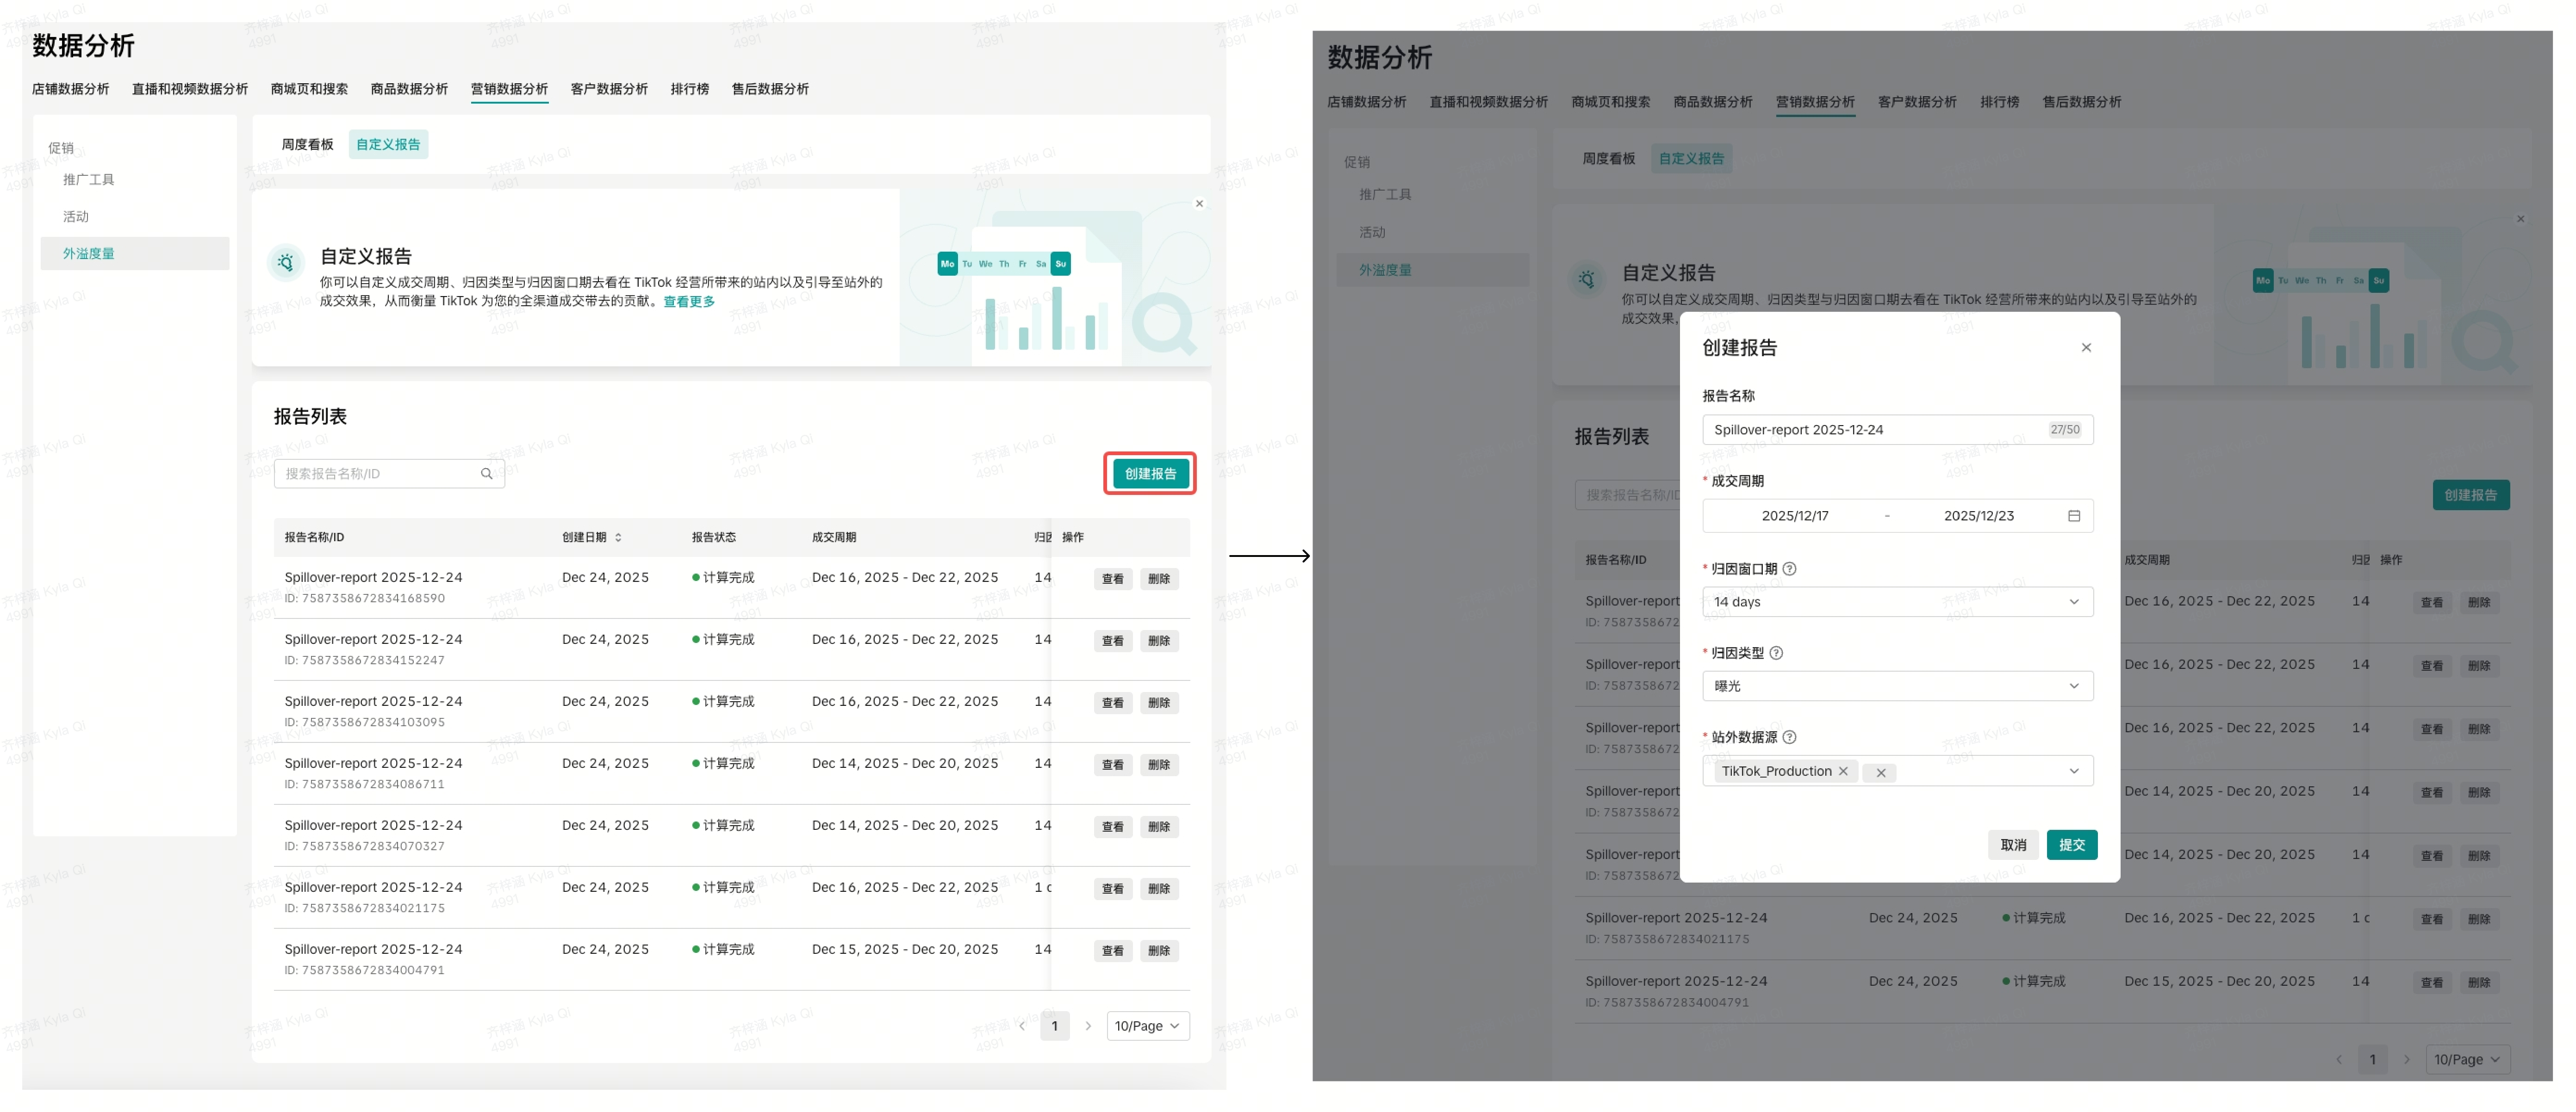Open the 曝光 attribution type dropdown
2576x1112 pixels.
pyautogui.click(x=2073, y=686)
